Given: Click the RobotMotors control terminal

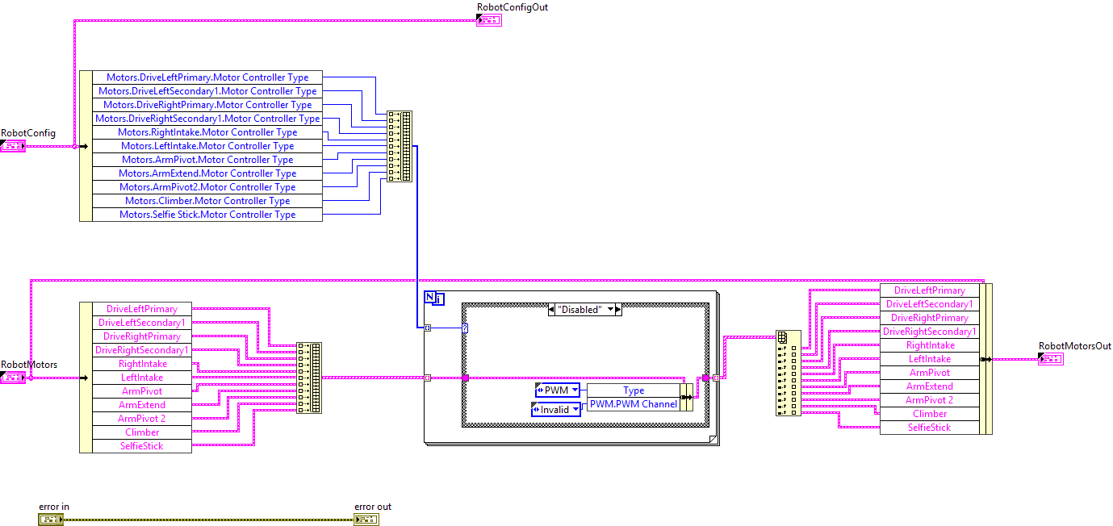Looking at the screenshot, I should click(x=13, y=378).
